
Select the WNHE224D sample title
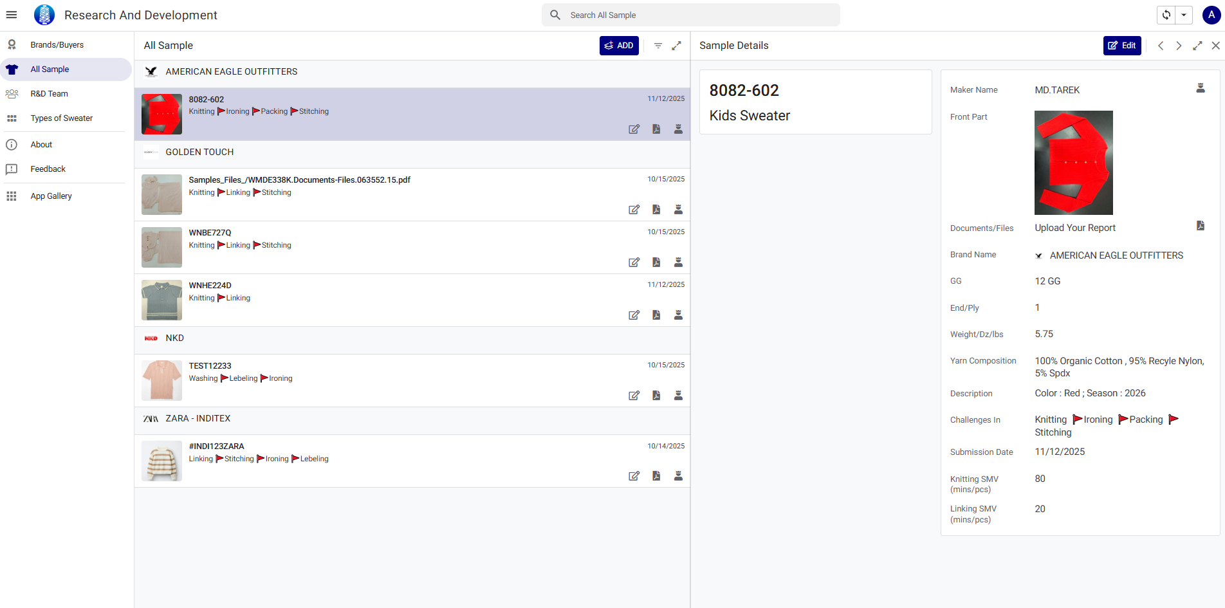(x=210, y=285)
